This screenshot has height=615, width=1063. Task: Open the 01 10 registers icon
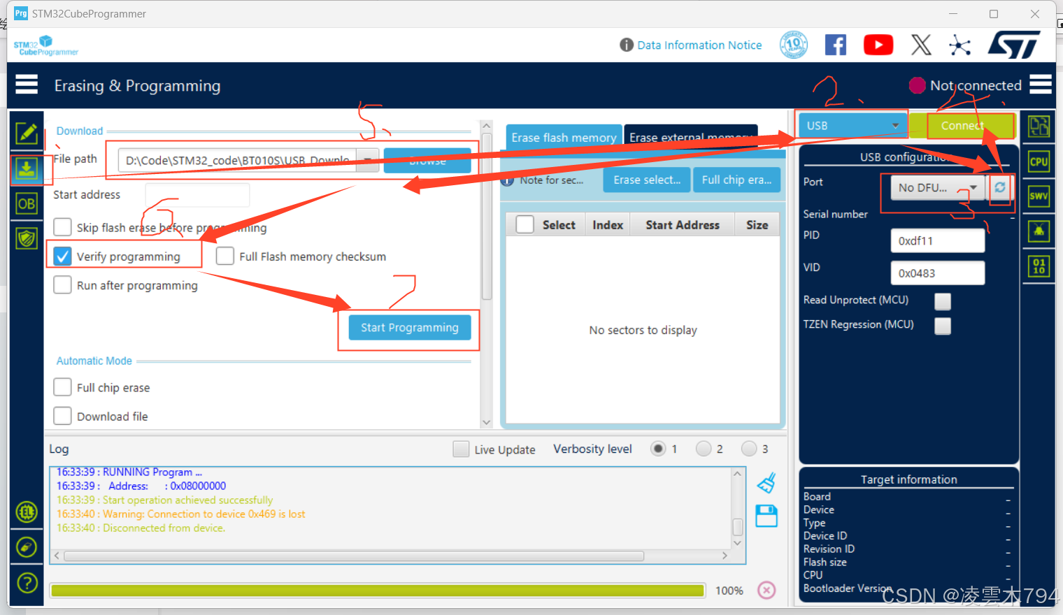(x=1039, y=266)
